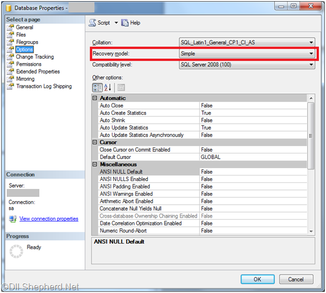Click the Transaction Log Shipping page icon

coord(10,87)
